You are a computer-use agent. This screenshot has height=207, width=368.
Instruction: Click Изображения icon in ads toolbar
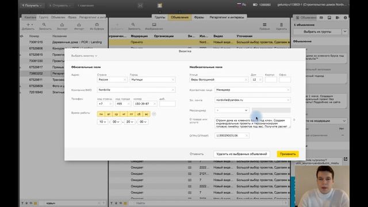tap(154, 25)
